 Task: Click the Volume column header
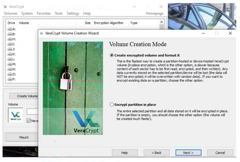coord(47,23)
